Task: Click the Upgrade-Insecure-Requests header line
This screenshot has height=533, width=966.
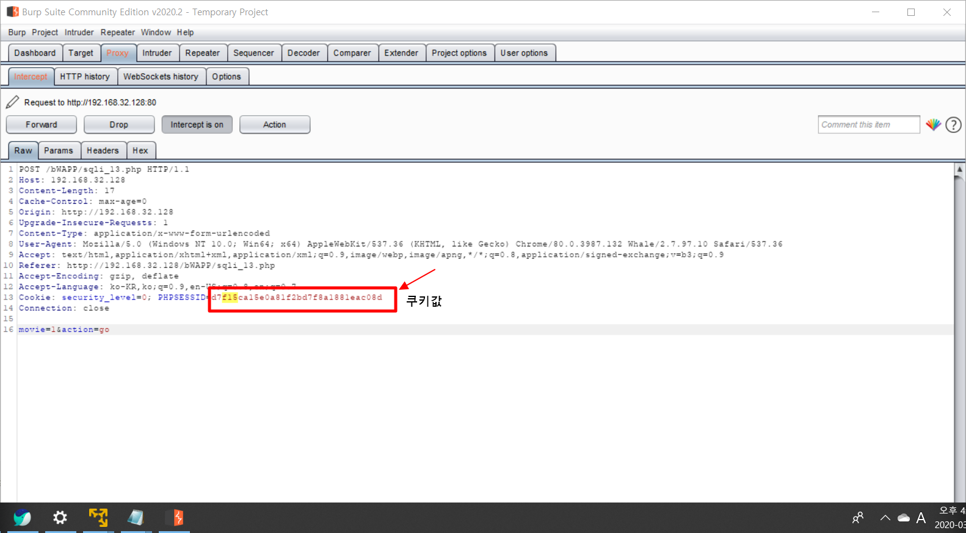Action: [x=93, y=223]
